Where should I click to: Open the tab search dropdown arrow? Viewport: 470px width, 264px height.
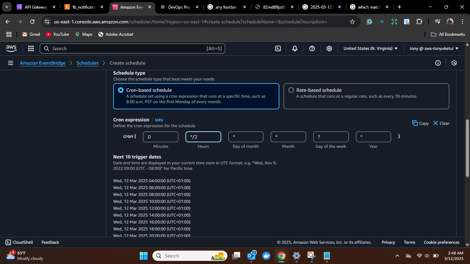pos(7,7)
